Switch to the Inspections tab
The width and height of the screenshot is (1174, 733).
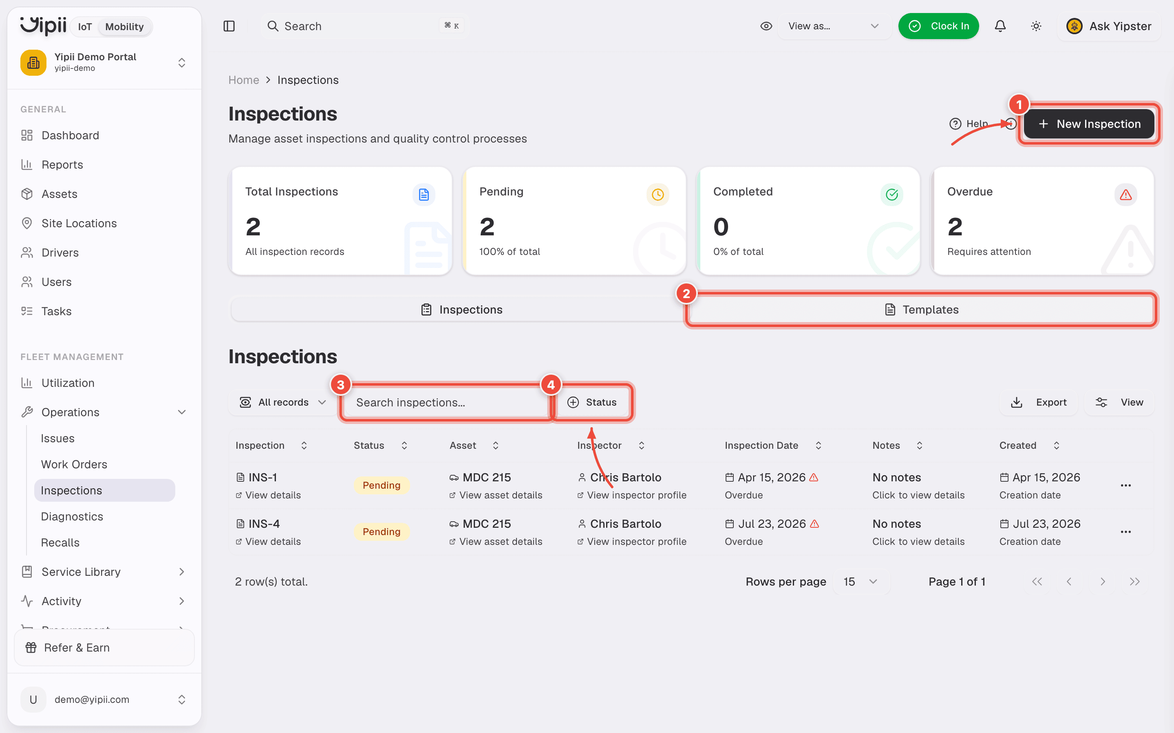(x=461, y=309)
